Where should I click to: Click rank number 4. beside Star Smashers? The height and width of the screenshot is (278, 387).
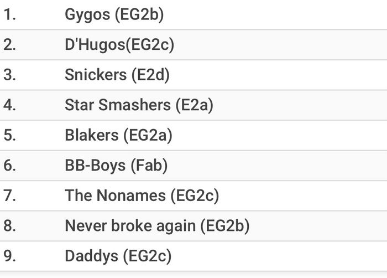pos(10,105)
